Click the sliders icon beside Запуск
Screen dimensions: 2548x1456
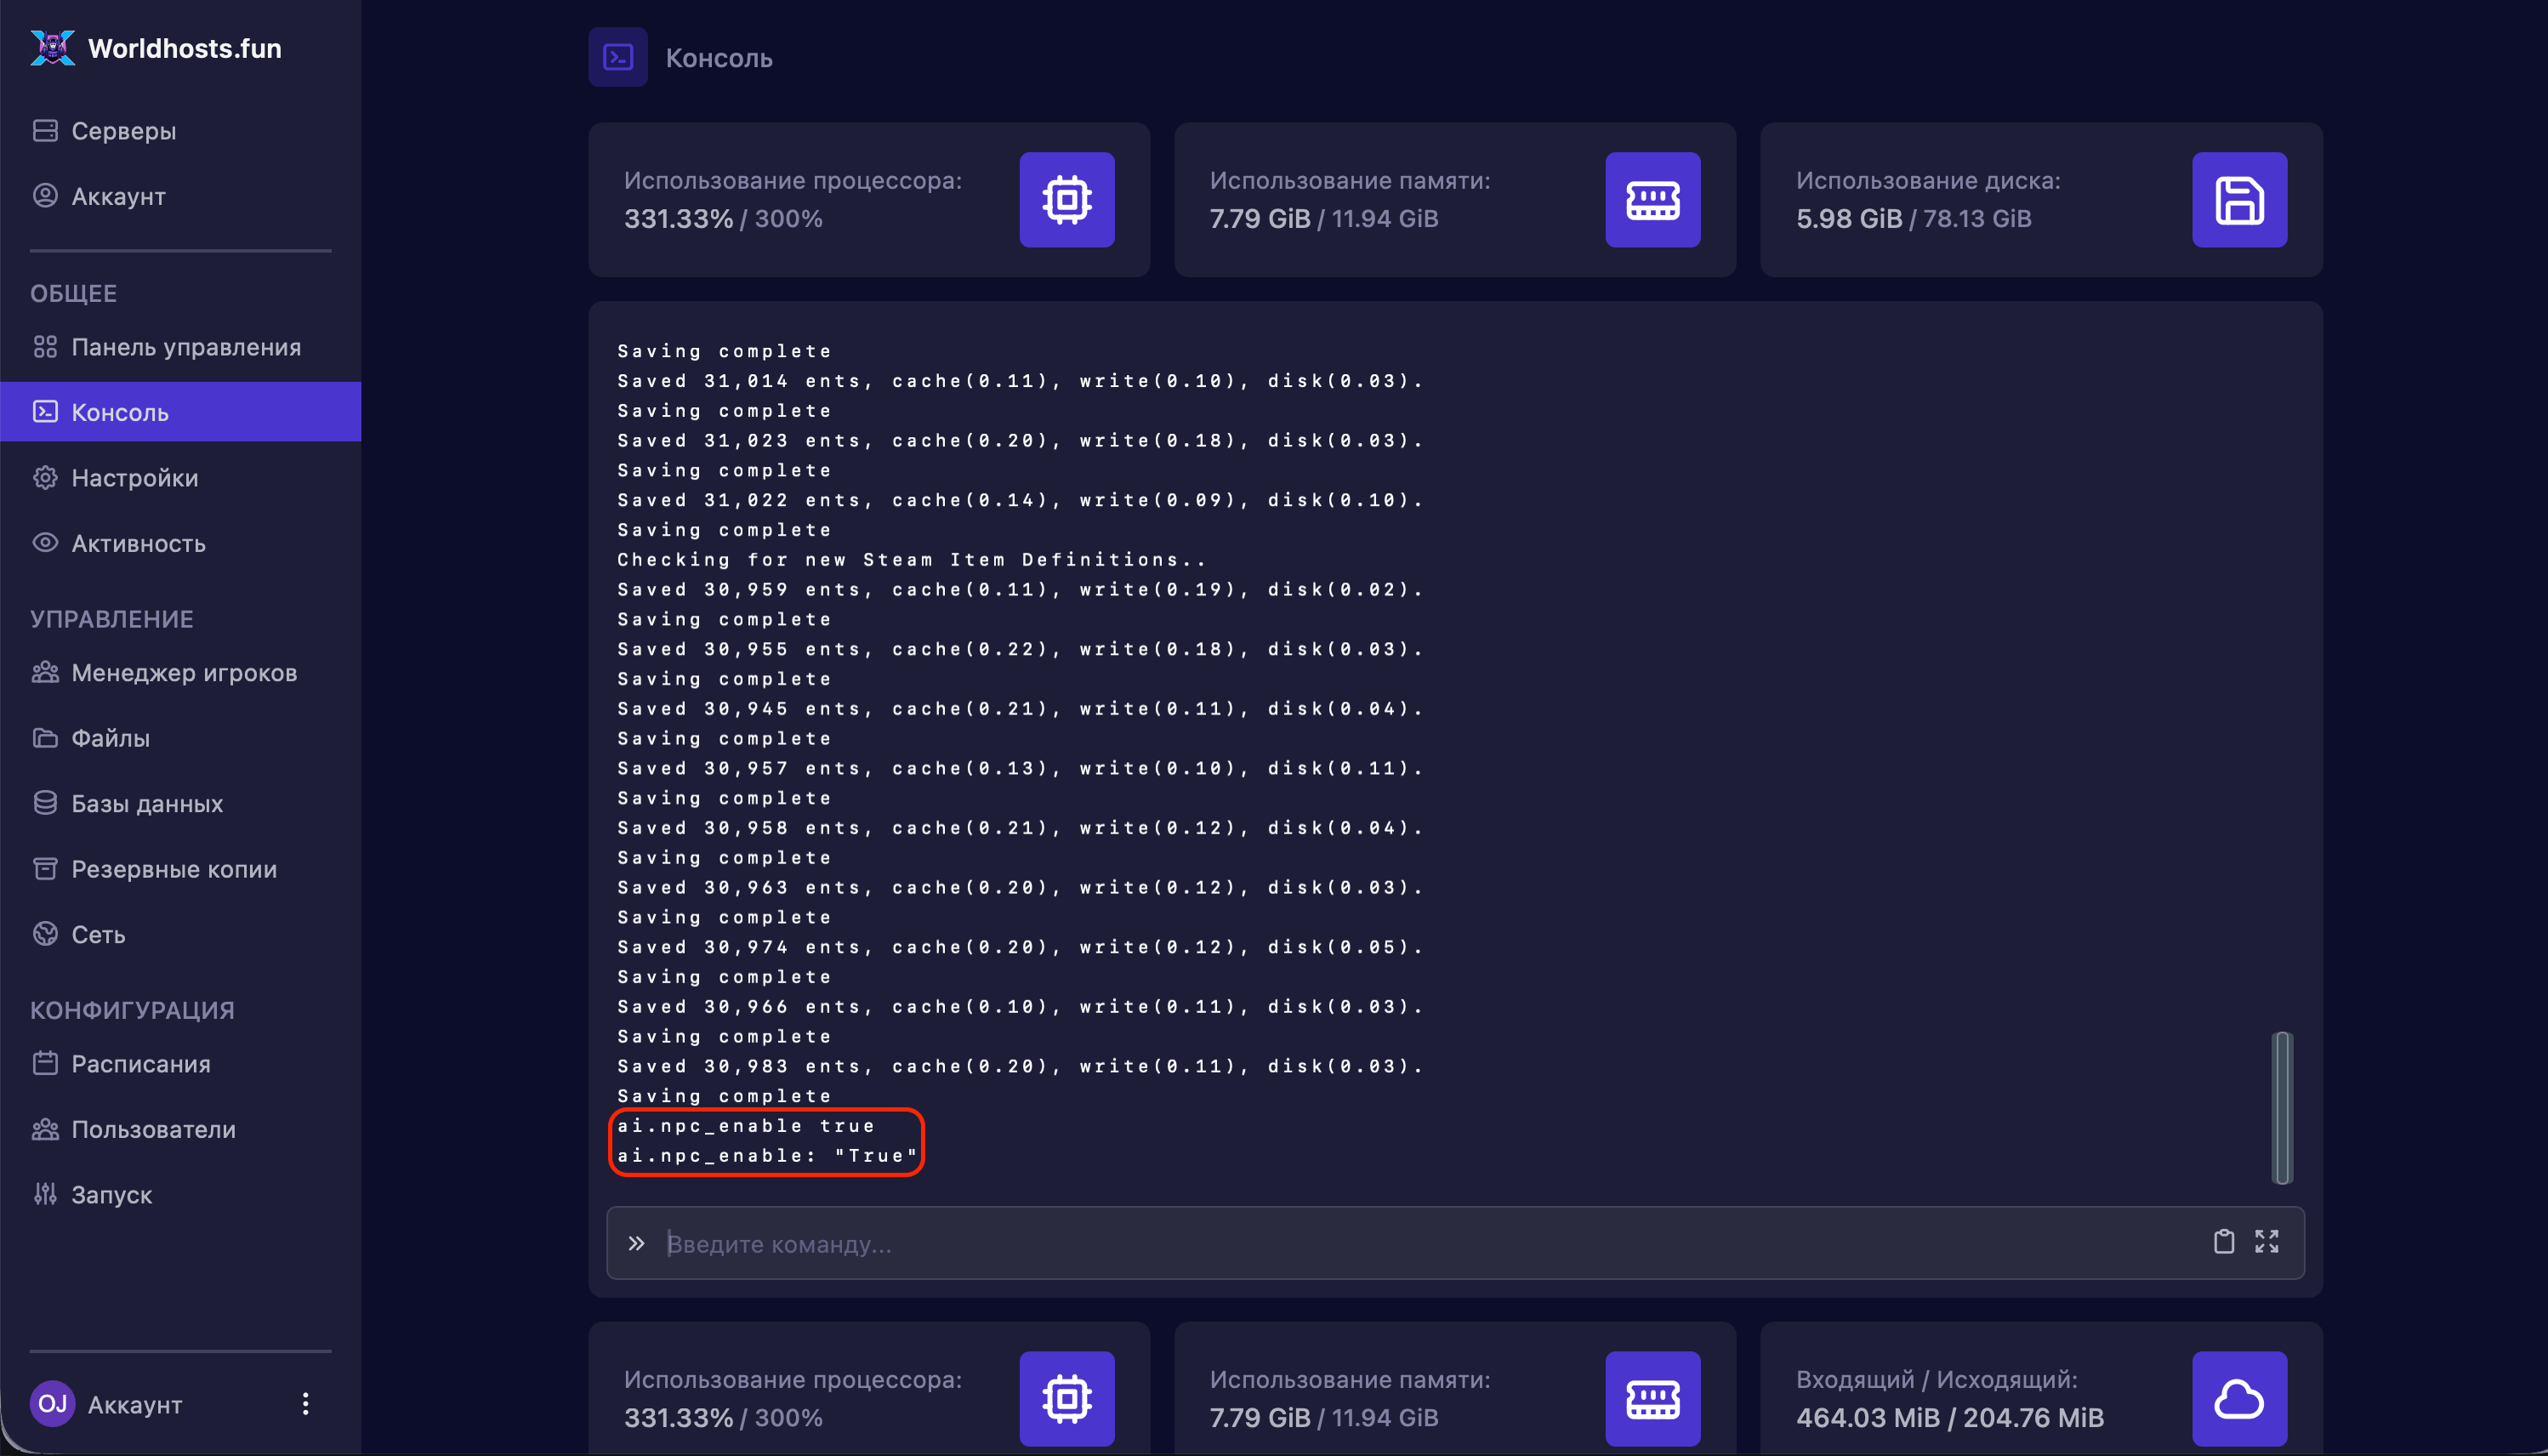point(45,1193)
